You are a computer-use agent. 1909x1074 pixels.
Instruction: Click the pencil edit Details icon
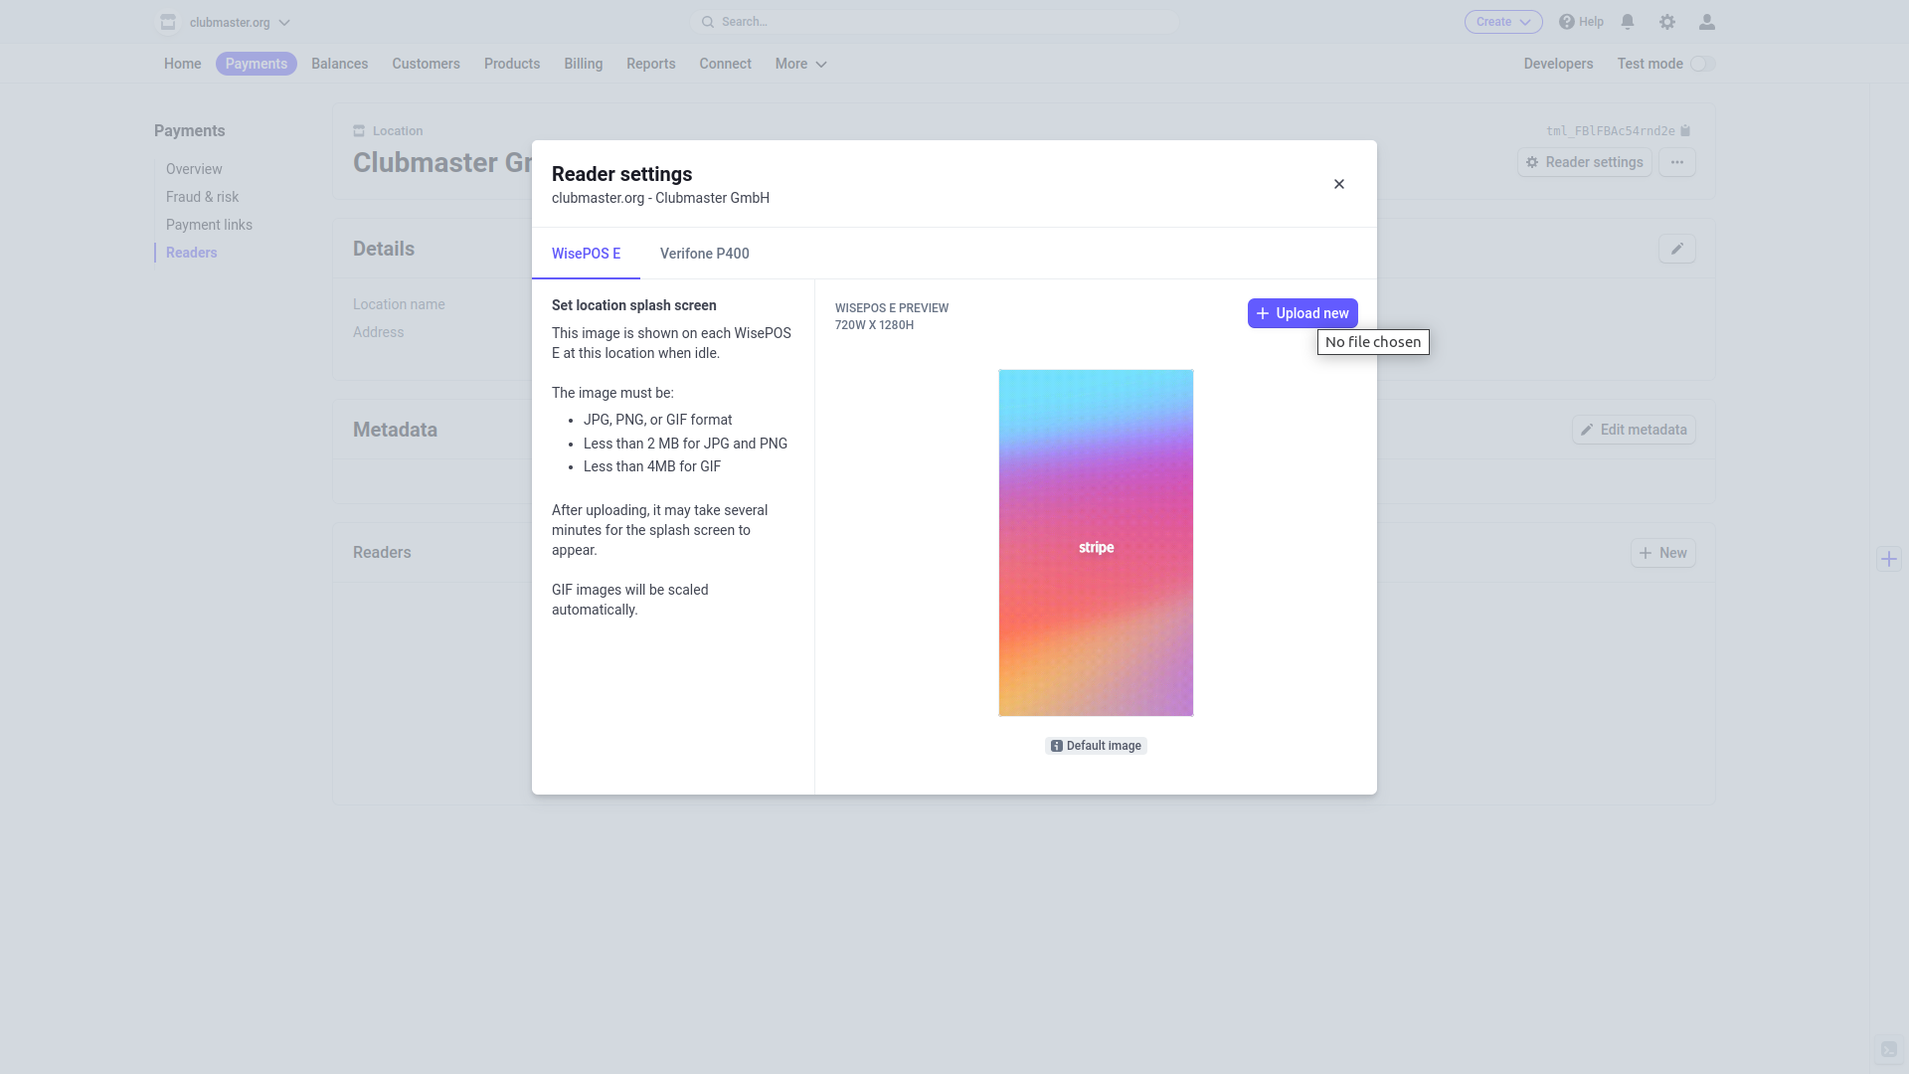1677,249
